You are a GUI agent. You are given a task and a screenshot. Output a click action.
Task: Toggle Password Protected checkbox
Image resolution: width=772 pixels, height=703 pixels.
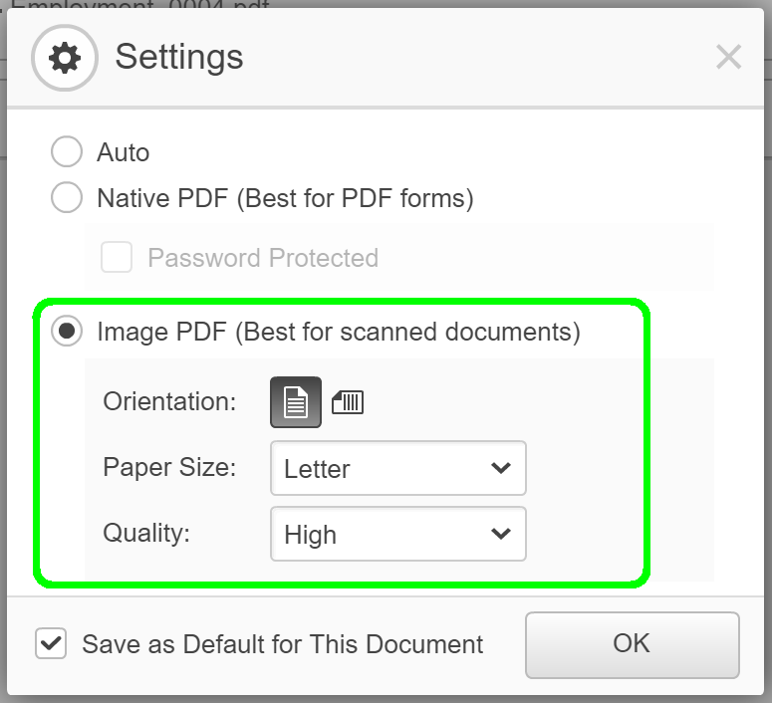pos(117,257)
